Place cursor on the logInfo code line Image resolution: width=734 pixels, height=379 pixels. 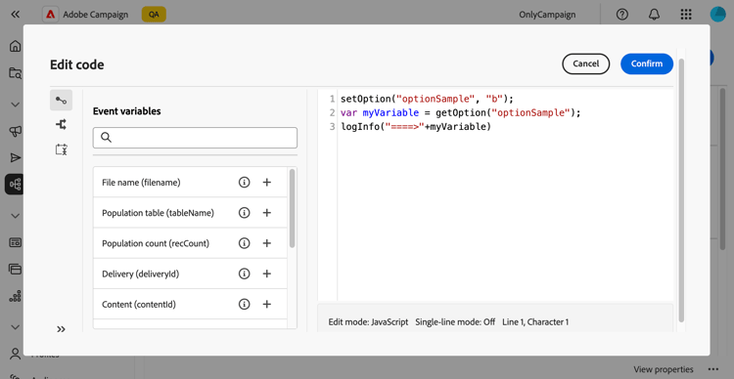tap(416, 127)
